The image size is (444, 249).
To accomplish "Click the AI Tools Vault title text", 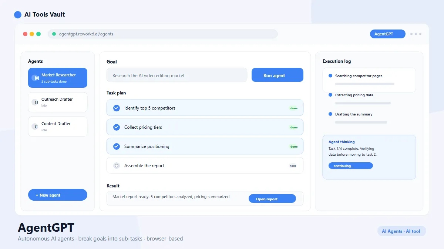I will click(x=45, y=15).
